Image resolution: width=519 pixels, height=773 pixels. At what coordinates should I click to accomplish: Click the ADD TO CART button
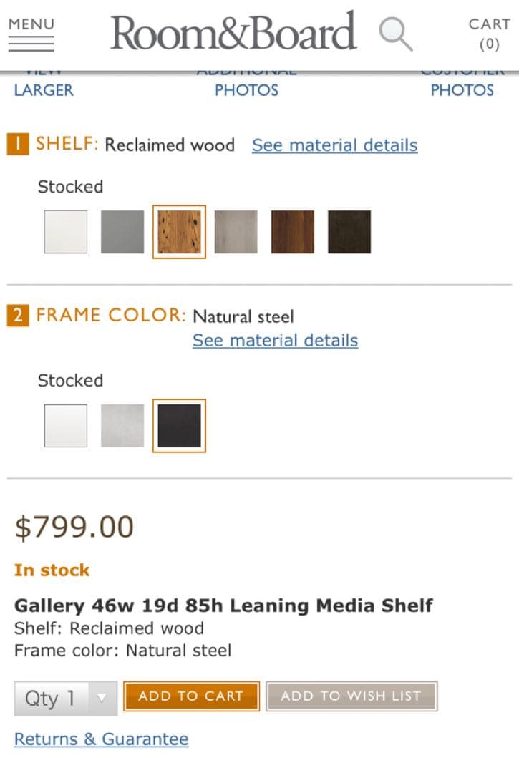191,696
